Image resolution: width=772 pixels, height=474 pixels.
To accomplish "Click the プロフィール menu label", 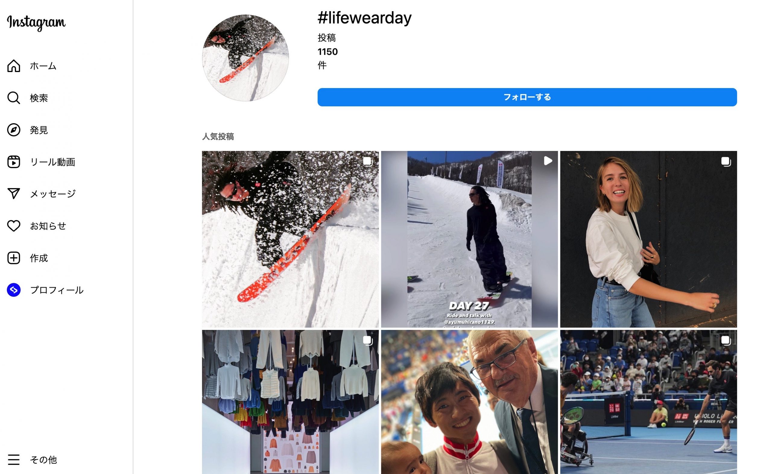I will (57, 290).
